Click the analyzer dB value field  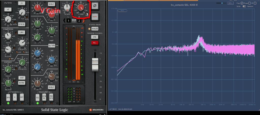[x=230, y=3]
